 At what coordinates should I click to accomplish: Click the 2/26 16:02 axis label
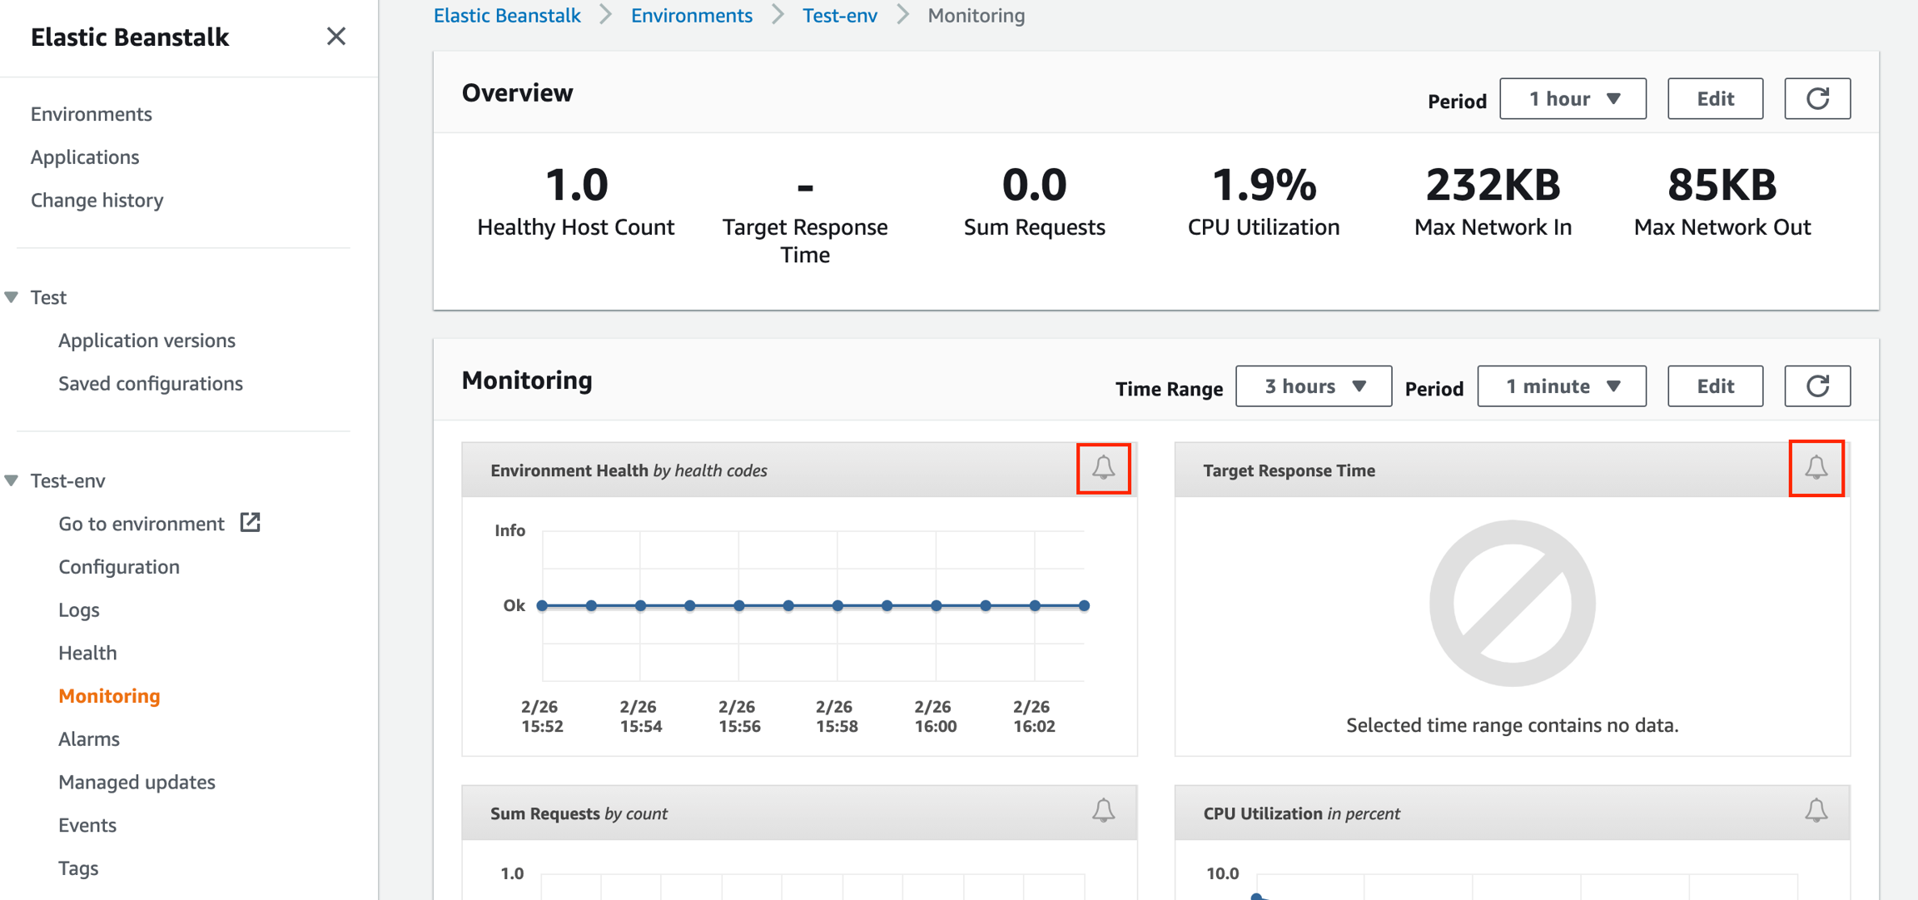[1033, 716]
